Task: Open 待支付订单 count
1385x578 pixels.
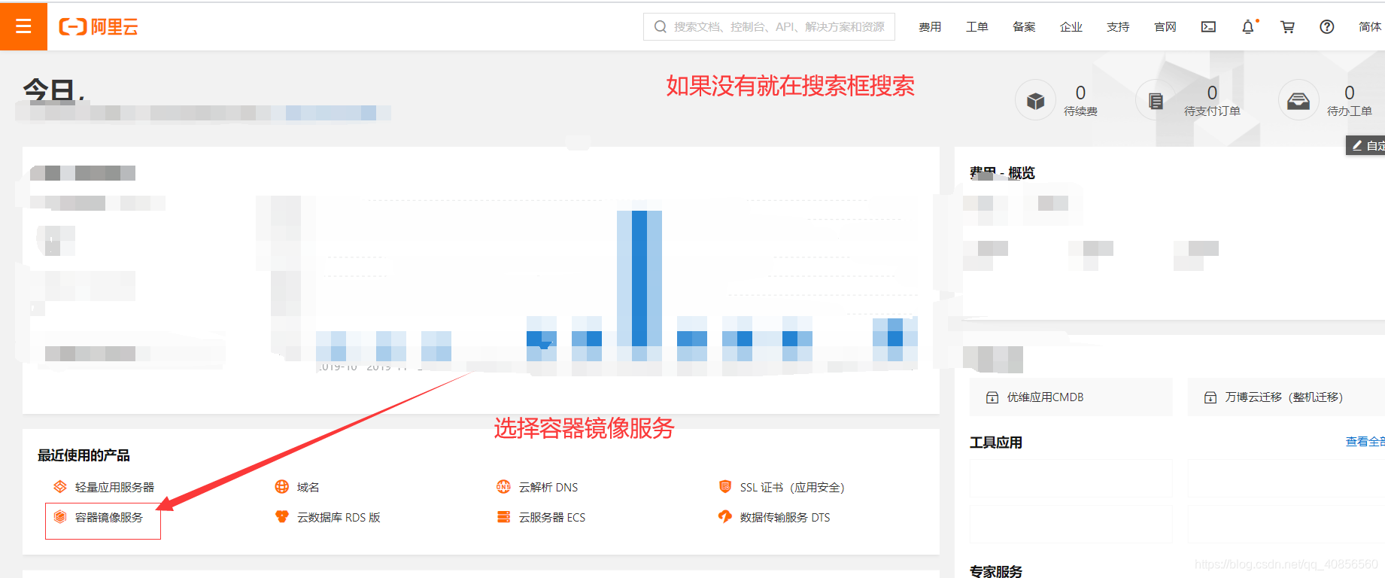Action: coord(1212,93)
